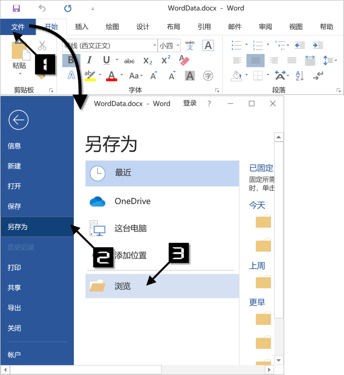Switch to the 设计 ribbon tab
Viewport: 344px width, 375px height.
(143, 27)
